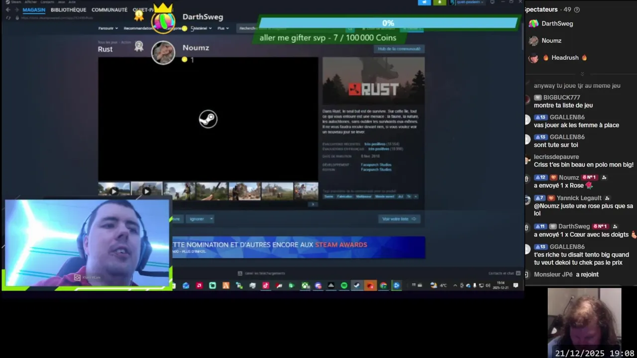This screenshot has width=637, height=358.
Task: Open Steam from the taskbar
Action: [x=357, y=285]
